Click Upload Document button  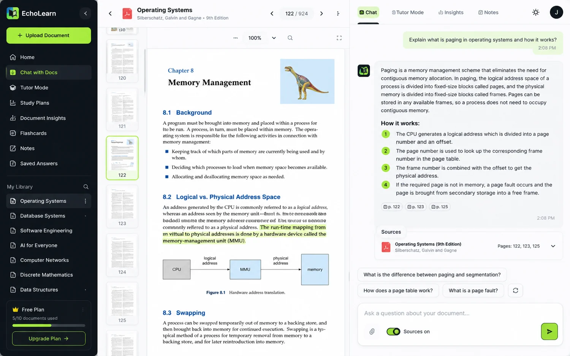click(49, 35)
